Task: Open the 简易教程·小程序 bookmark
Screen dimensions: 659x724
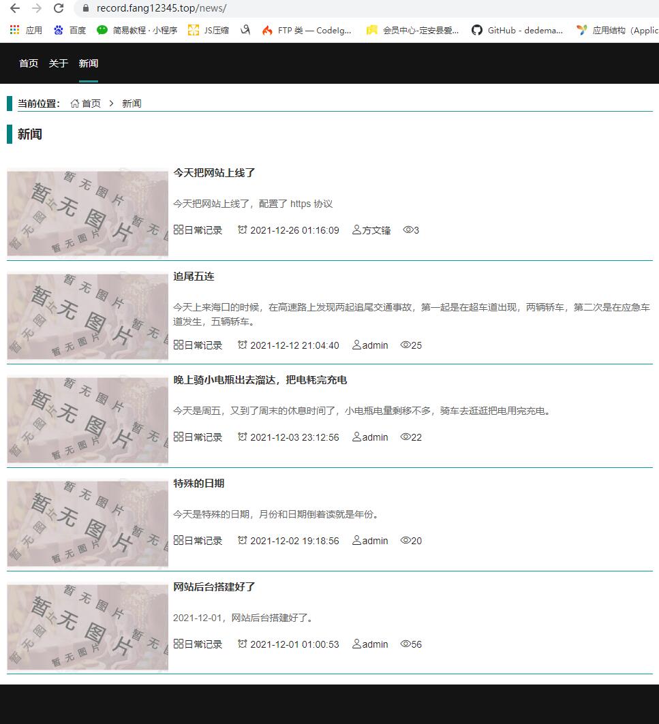Action: click(137, 31)
